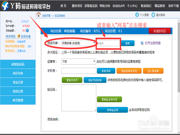Open the 项目列表 dropdown showing 网易邮箱
The height and width of the screenshot is (135, 180).
pos(79,43)
